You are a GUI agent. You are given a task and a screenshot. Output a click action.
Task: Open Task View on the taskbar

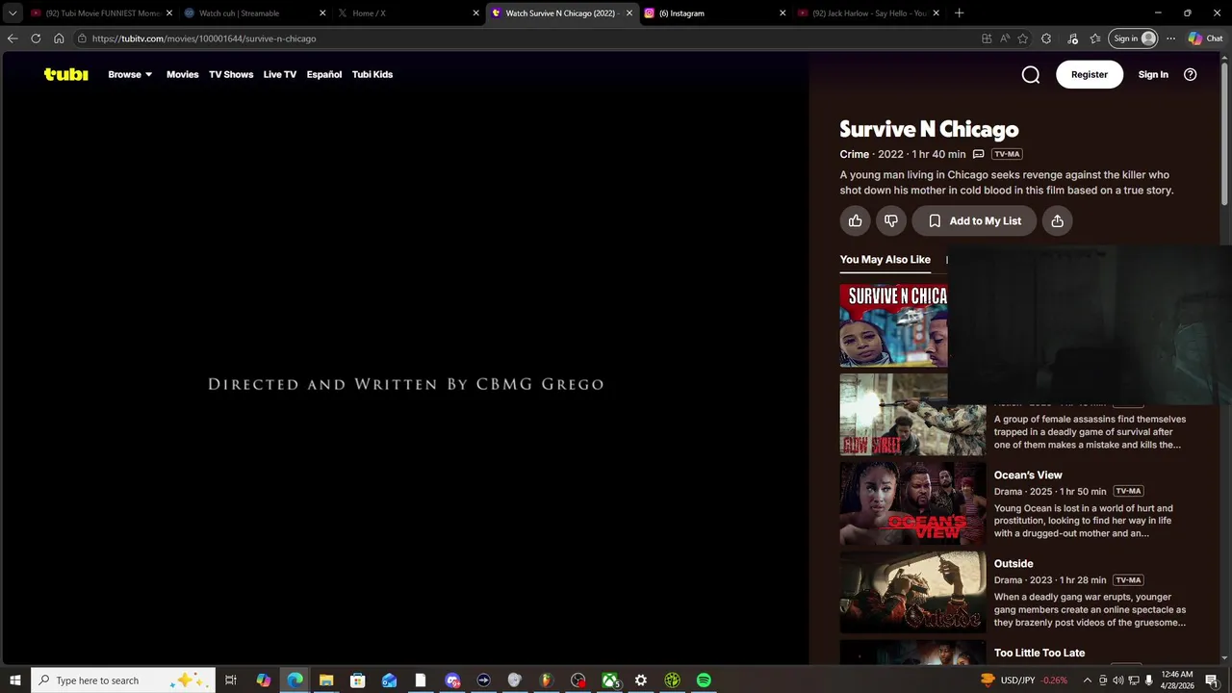(x=231, y=680)
